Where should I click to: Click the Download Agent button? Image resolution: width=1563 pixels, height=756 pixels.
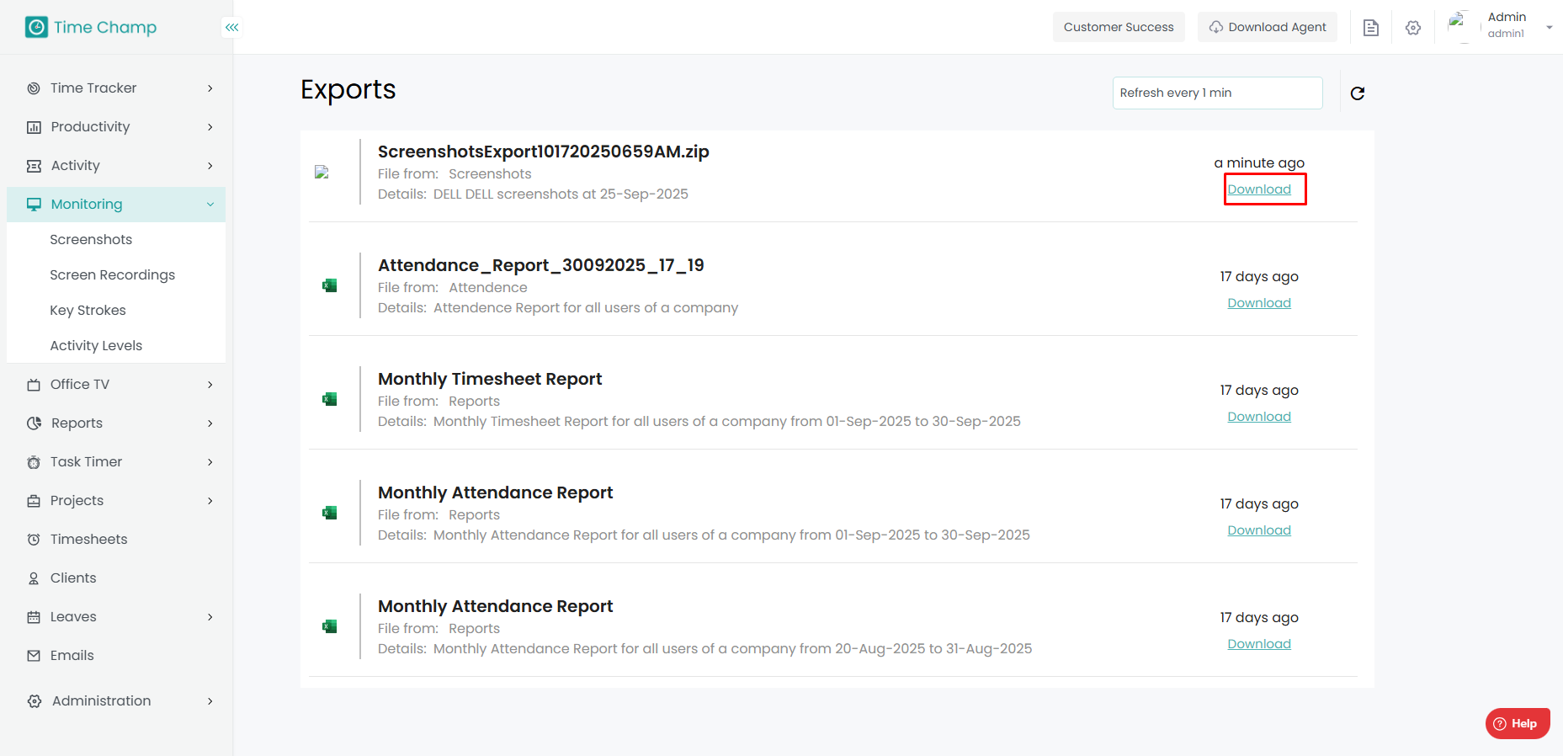pos(1268,27)
